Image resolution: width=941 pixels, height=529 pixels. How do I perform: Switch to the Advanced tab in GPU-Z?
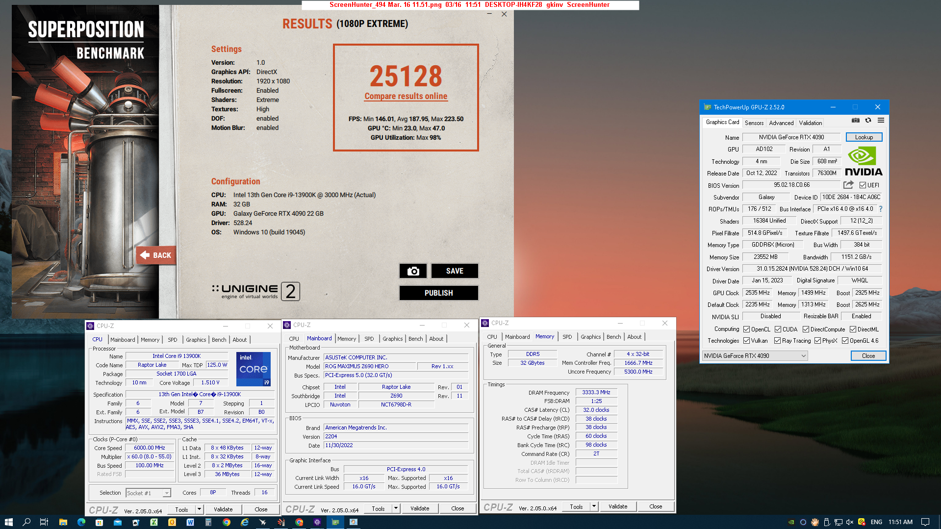(x=781, y=123)
